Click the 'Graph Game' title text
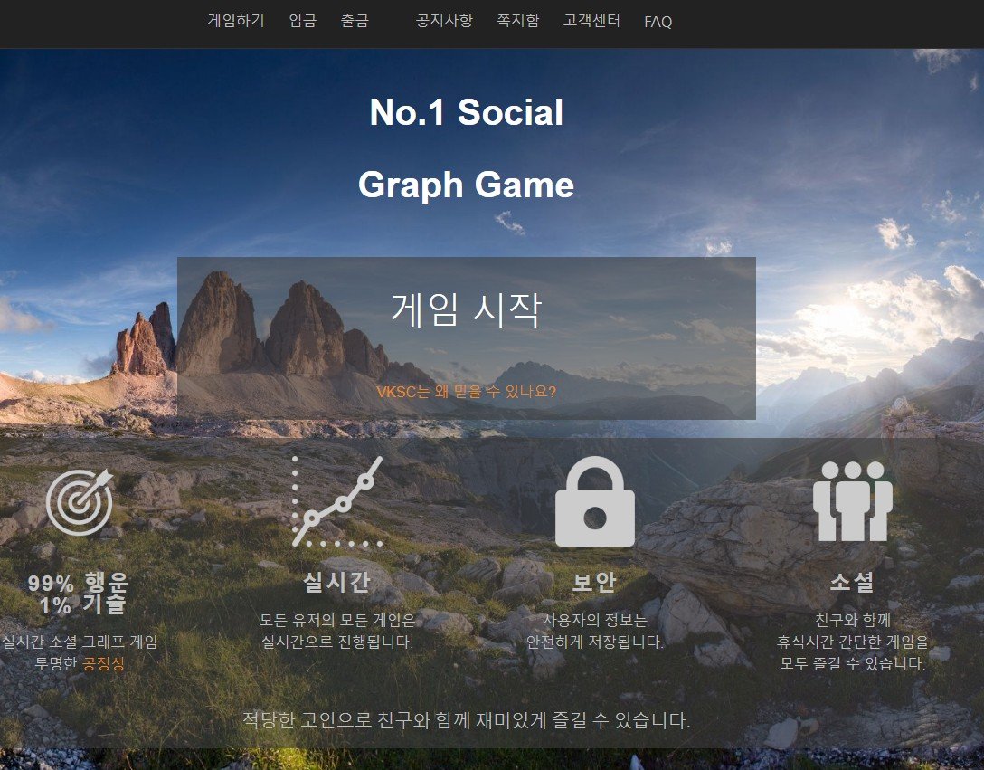984x770 pixels. [467, 185]
